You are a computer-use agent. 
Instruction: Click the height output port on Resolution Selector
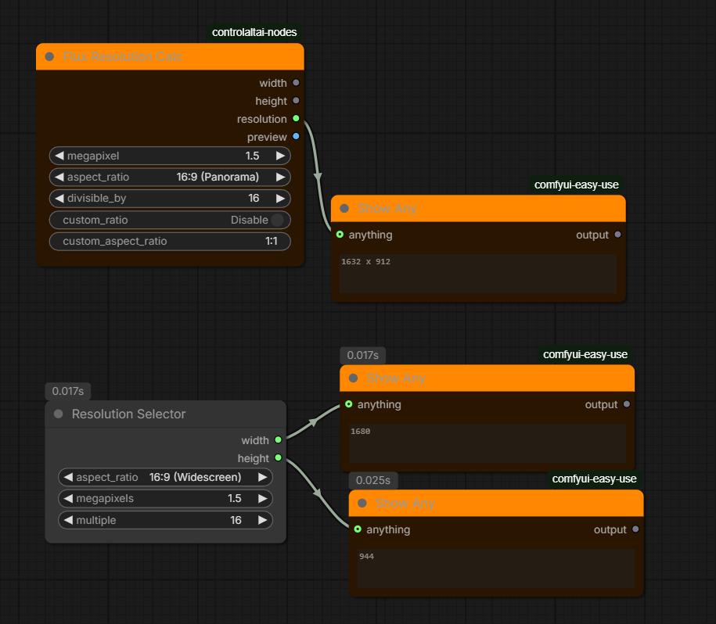(x=278, y=457)
